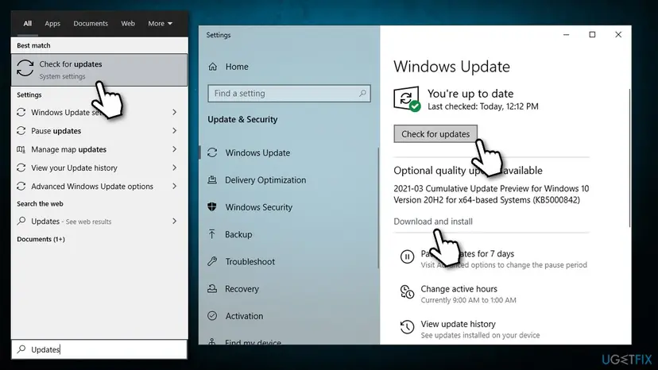The image size is (658, 370).
Task: Expand the Windows Update settings result chevron
Action: [x=175, y=113]
